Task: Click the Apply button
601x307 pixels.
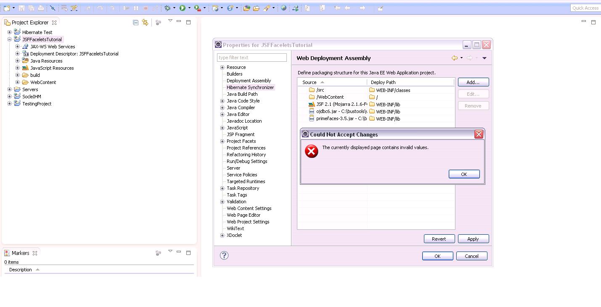Action: [x=473, y=239]
